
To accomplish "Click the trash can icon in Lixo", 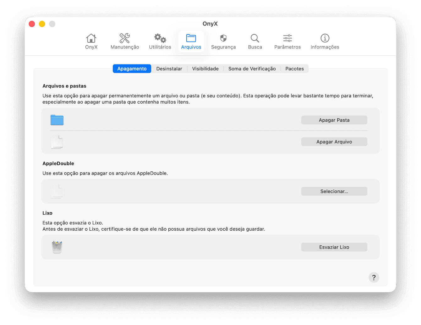I will click(x=57, y=247).
